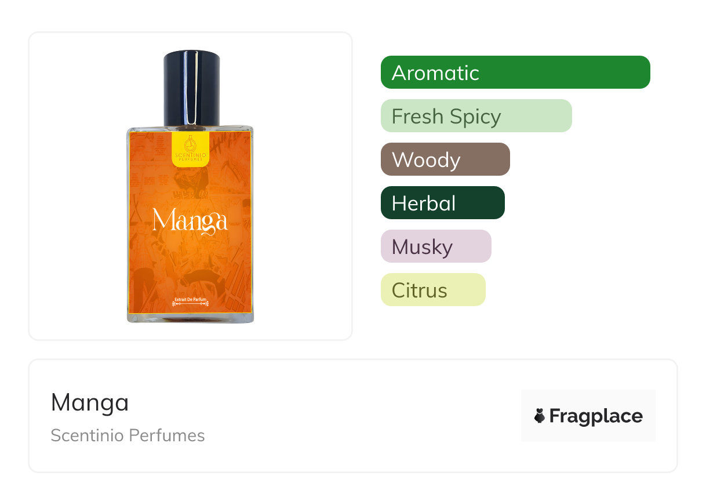The height and width of the screenshot is (501, 706).
Task: Click the orange manga artwork label
Action: [x=190, y=222]
